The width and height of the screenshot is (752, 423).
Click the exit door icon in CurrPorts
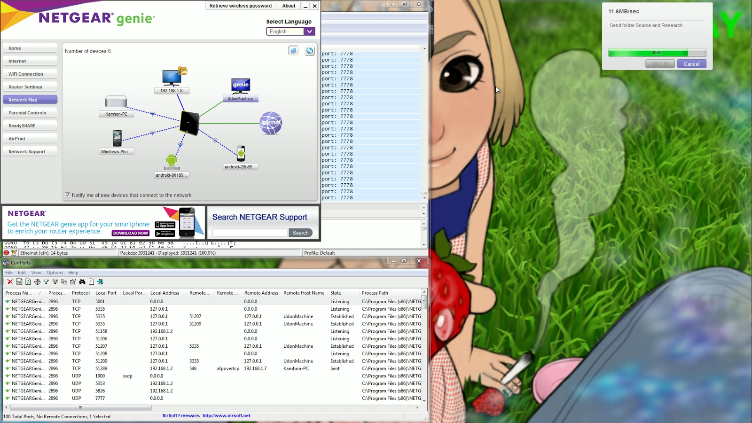(100, 282)
